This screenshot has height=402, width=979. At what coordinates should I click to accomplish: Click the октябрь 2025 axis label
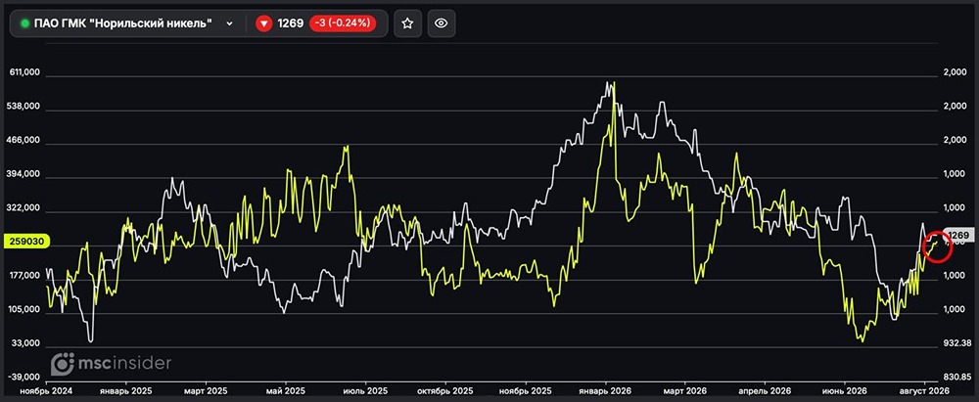[445, 389]
